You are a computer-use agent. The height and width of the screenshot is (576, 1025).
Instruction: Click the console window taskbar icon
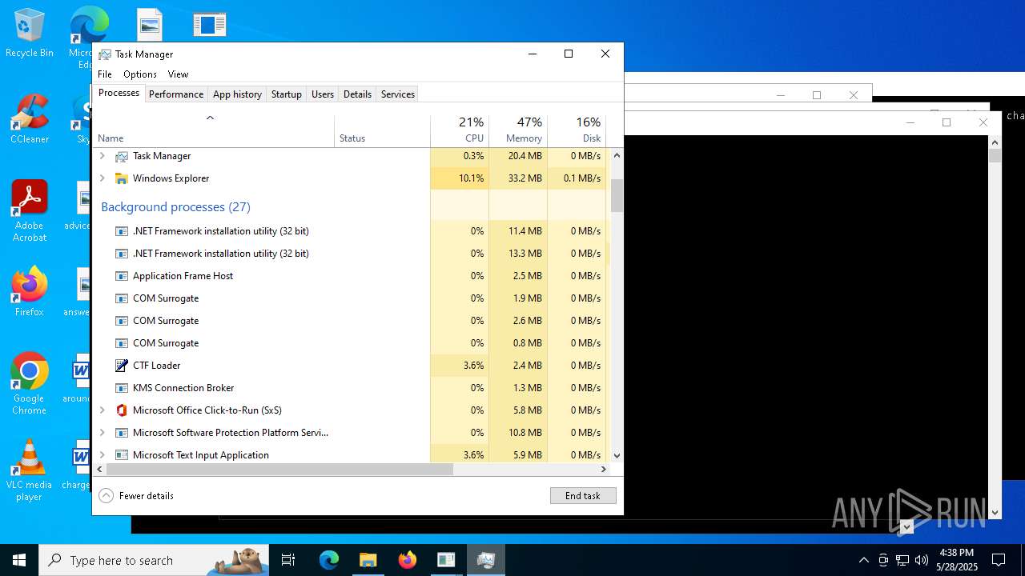pyautogui.click(x=446, y=560)
